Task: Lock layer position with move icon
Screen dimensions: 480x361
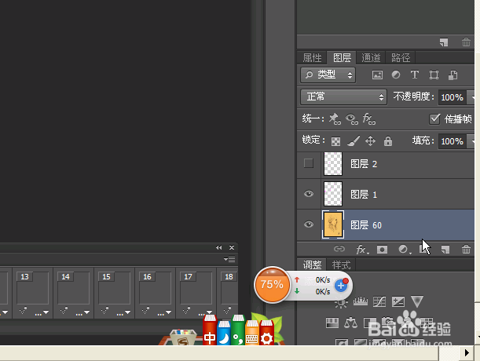Action: pyautogui.click(x=370, y=141)
